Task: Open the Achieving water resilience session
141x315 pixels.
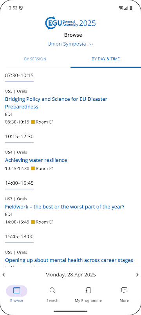Action: click(36, 160)
